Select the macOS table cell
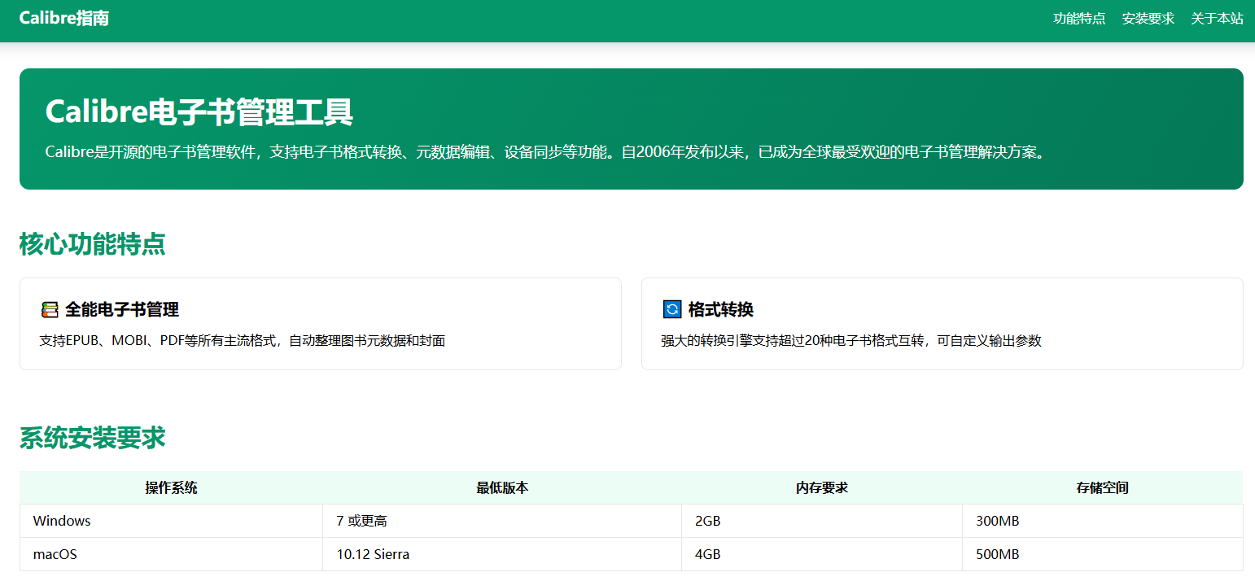Image resolution: width=1255 pixels, height=581 pixels. tap(172, 554)
